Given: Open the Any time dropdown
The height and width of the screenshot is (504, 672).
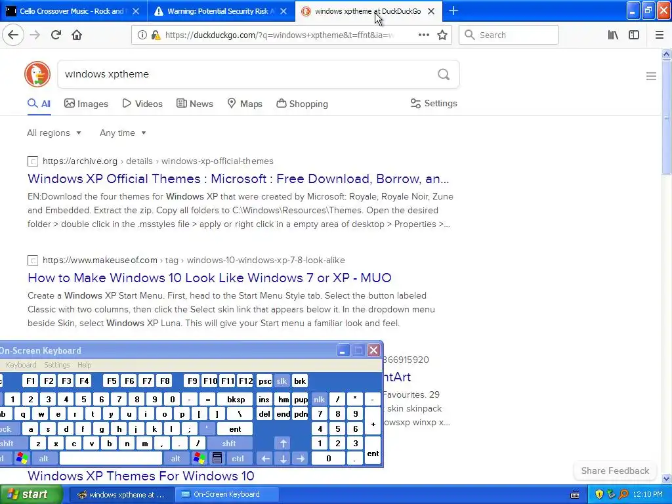Looking at the screenshot, I should coord(123,133).
